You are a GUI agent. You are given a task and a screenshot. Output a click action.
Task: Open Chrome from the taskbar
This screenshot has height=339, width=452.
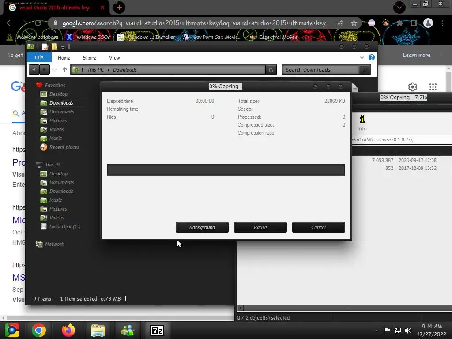click(39, 330)
